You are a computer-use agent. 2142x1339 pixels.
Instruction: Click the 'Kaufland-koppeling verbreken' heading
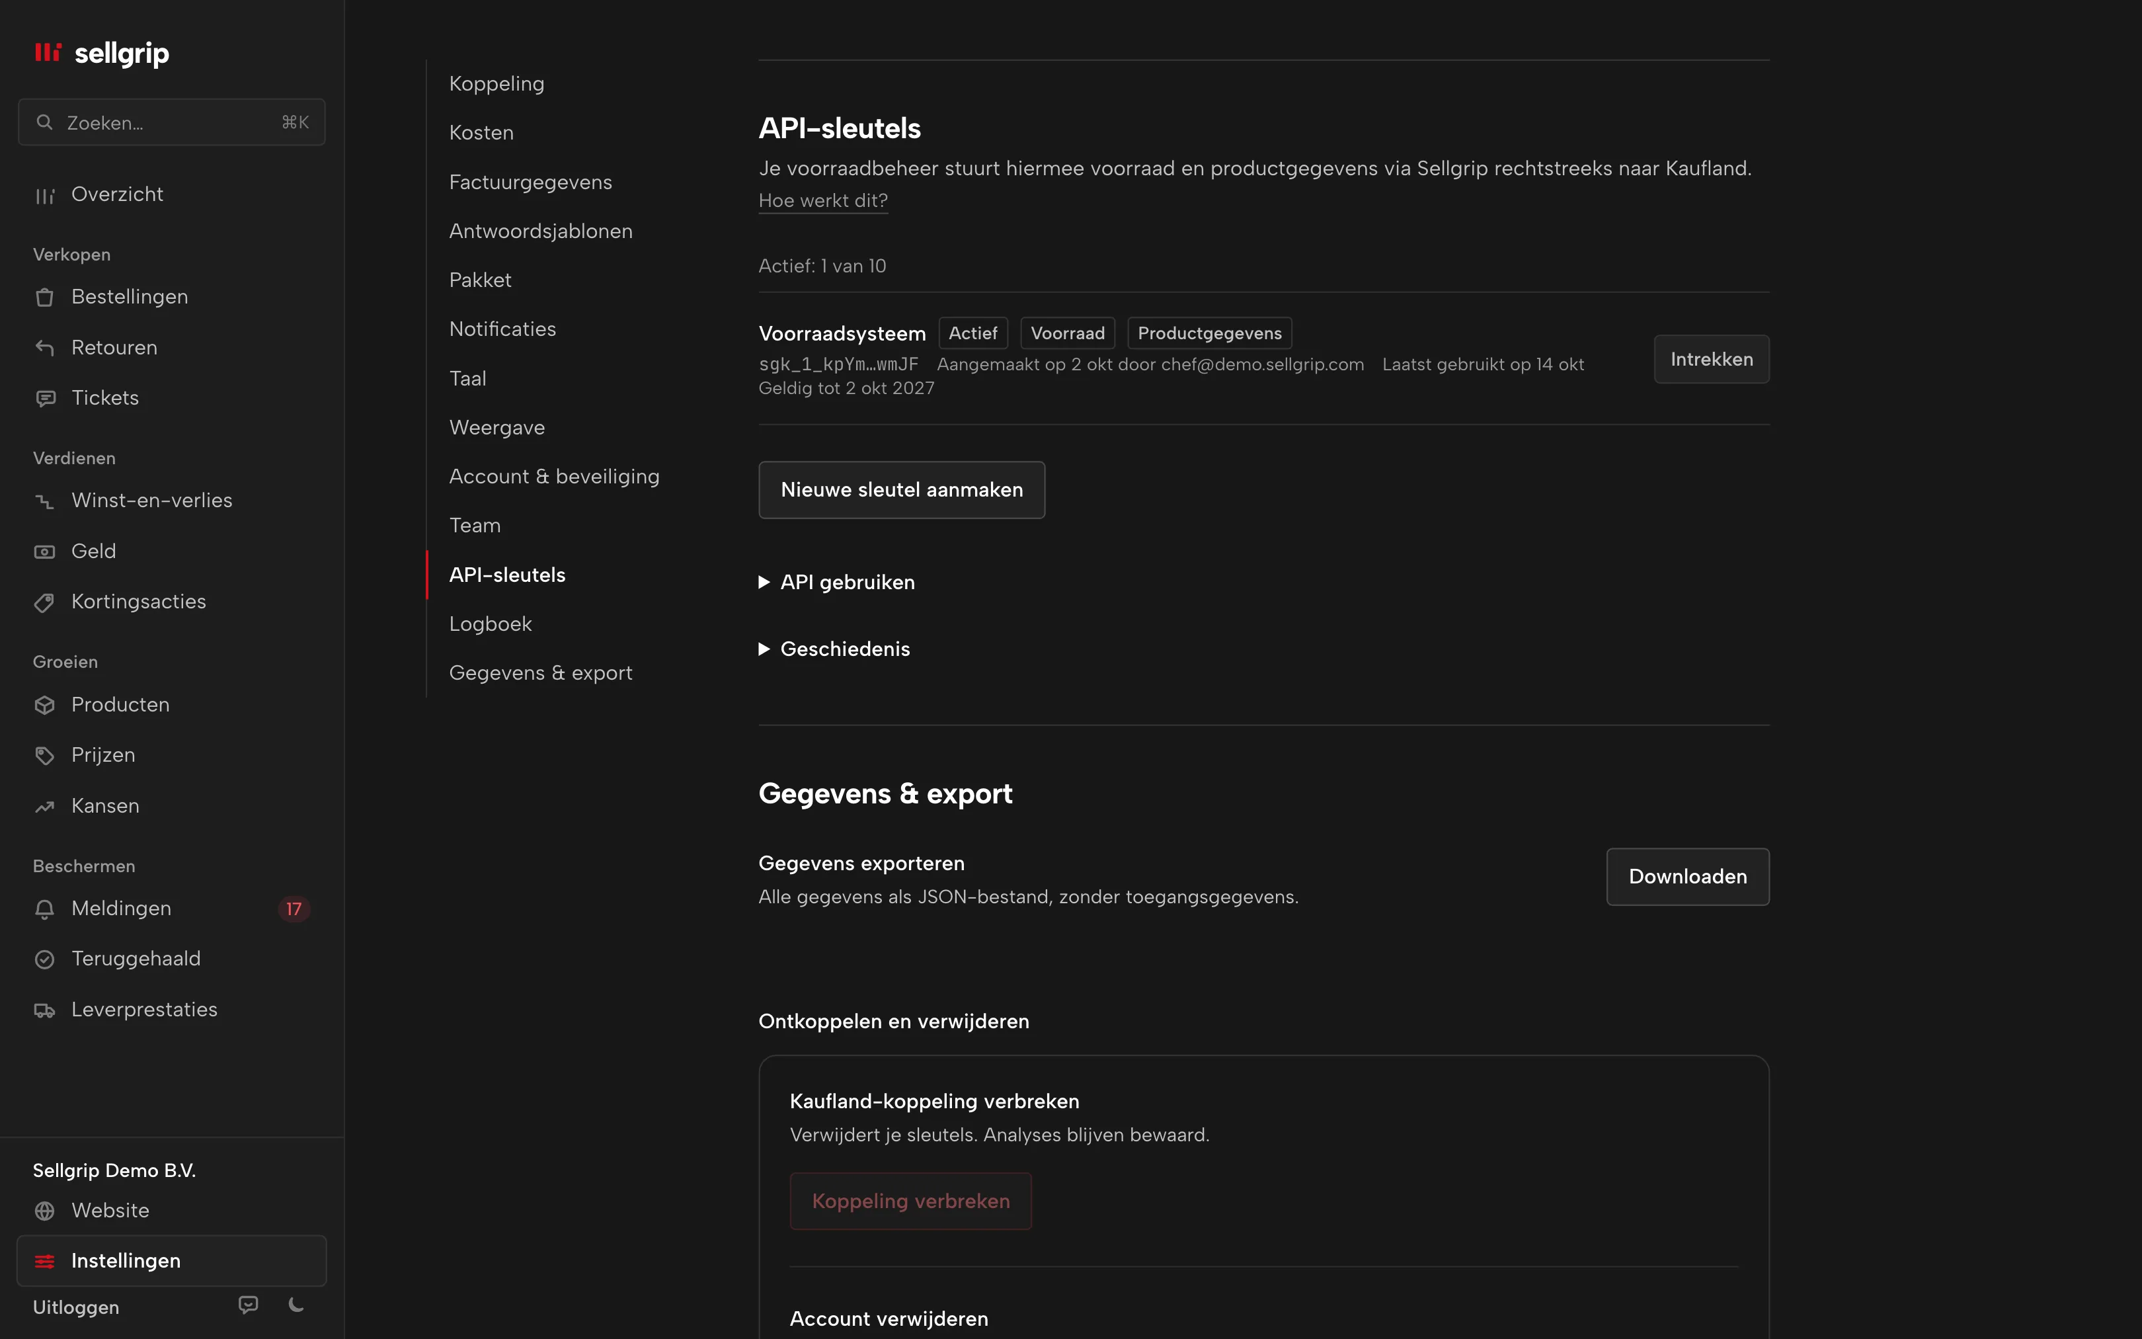click(x=935, y=1101)
